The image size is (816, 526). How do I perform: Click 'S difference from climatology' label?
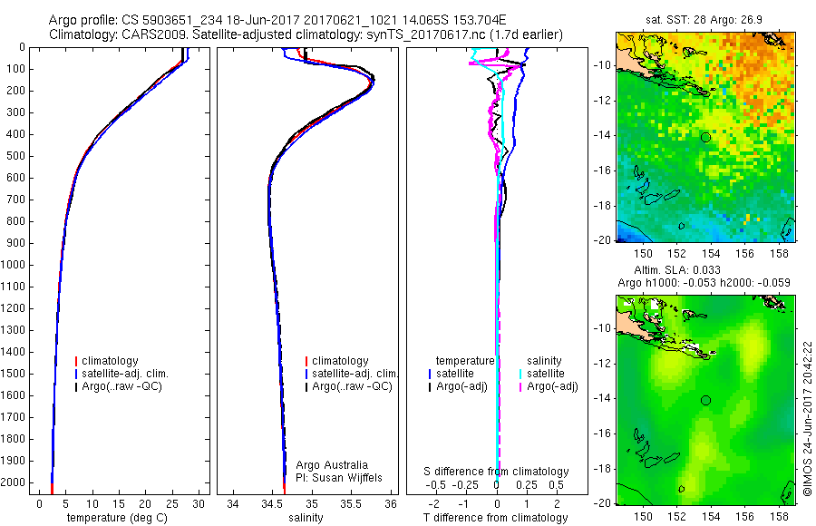(496, 472)
